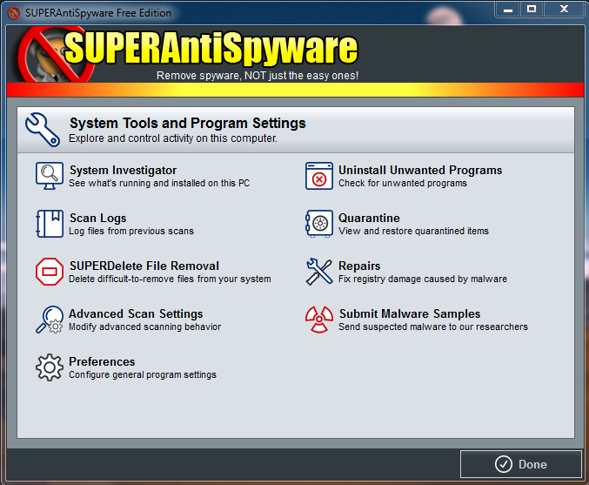Click 'View and restore quarantined items' text
589x485 pixels.
413,231
